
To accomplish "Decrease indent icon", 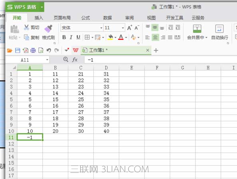I will click(171, 27).
